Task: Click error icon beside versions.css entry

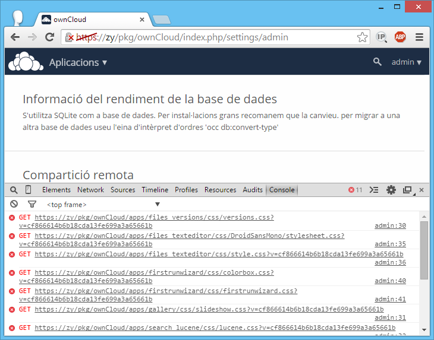Action: (12, 218)
